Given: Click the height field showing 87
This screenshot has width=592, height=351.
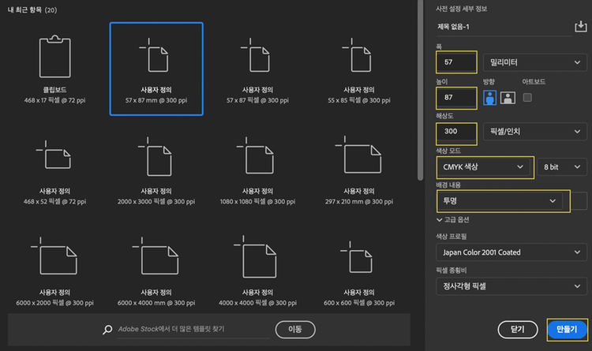Looking at the screenshot, I should pos(456,97).
